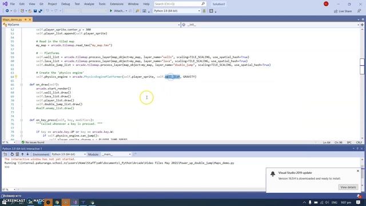Open the Tools menu
The width and height of the screenshot is (366, 206).
pyautogui.click(x=102, y=4)
